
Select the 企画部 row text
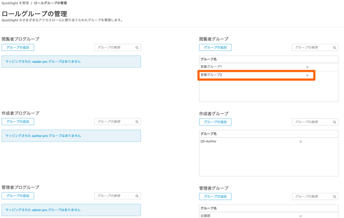coord(205,215)
